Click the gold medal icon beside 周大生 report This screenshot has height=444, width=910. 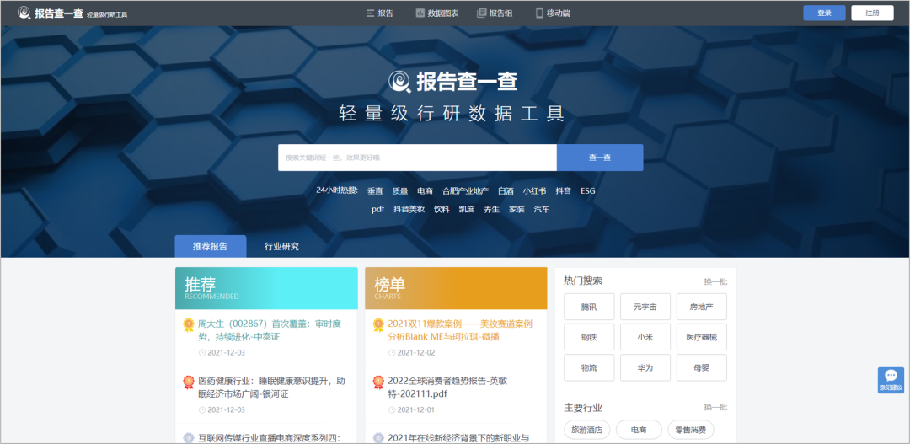point(189,324)
